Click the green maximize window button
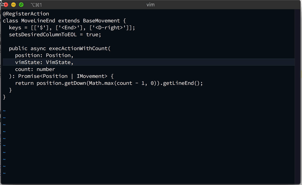This screenshot has height=185, width=302. pyautogui.click(x=21, y=5)
